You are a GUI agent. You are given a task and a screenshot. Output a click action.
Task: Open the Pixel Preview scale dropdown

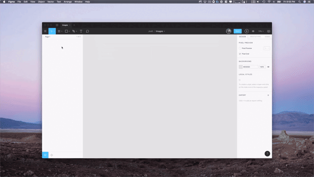267,48
